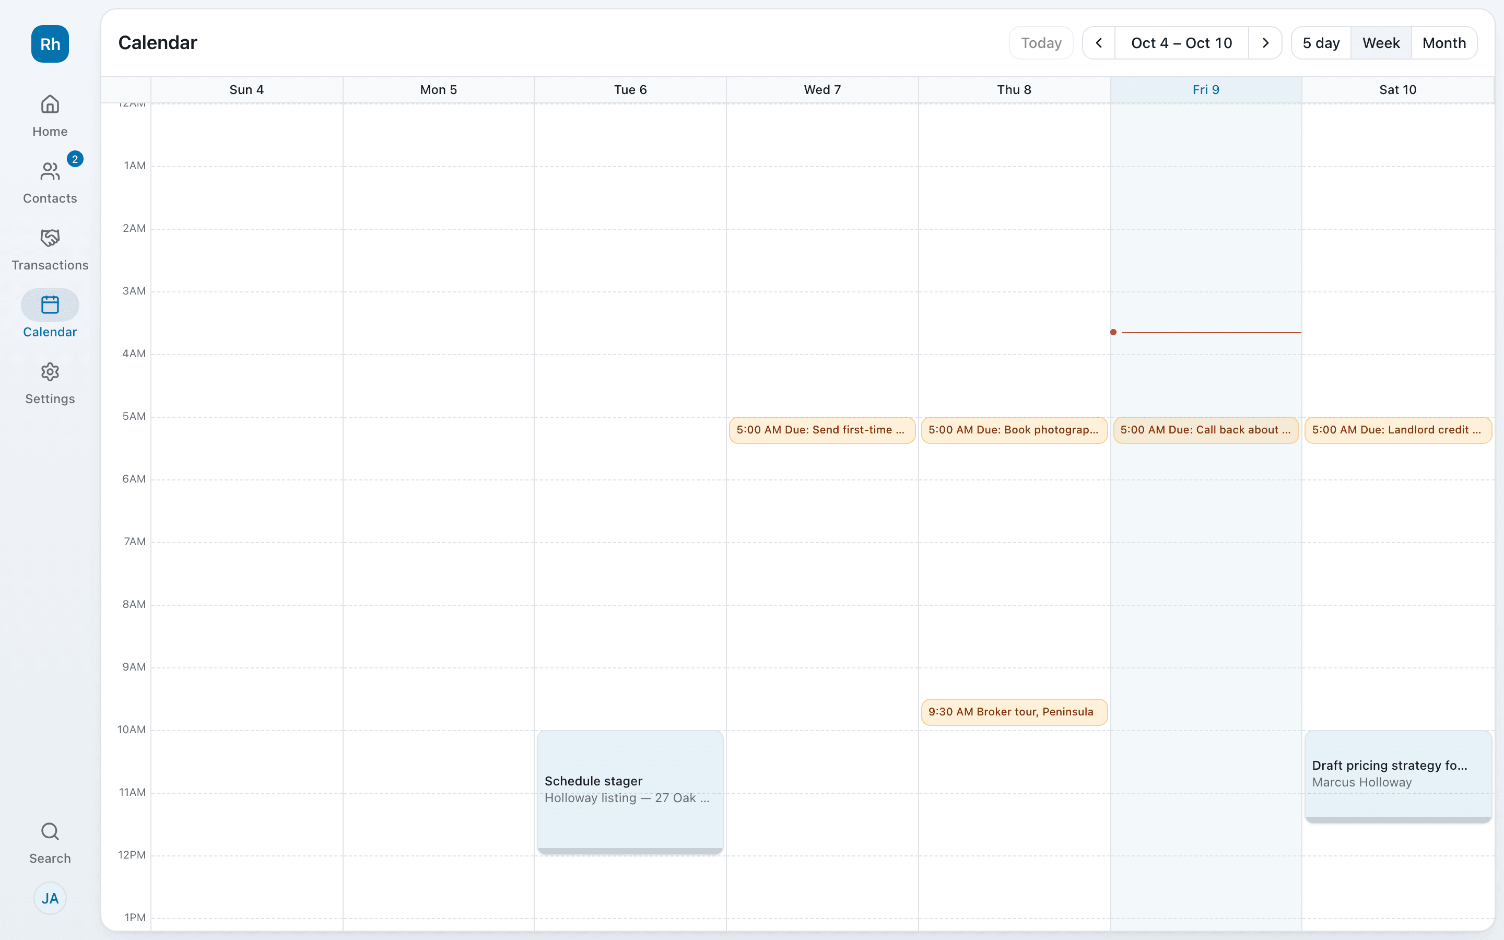Viewport: 1504px width, 940px height.
Task: Jump to Today
Action: click(x=1041, y=43)
